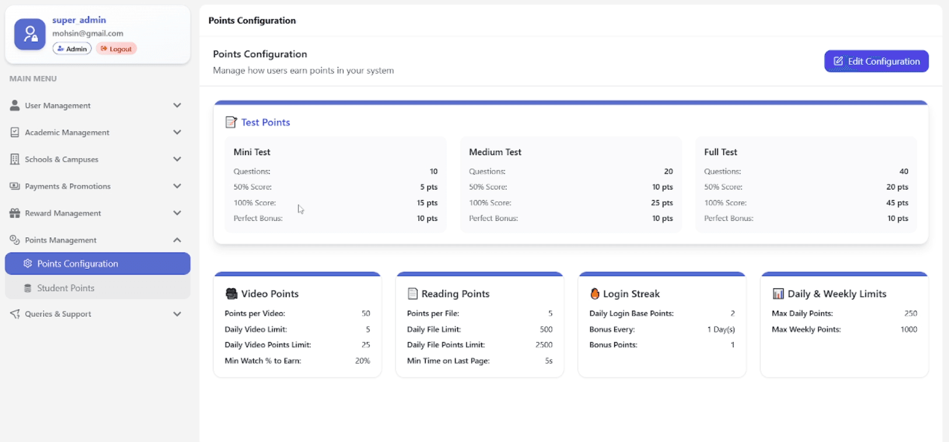Open Reward Management menu item

[63, 213]
